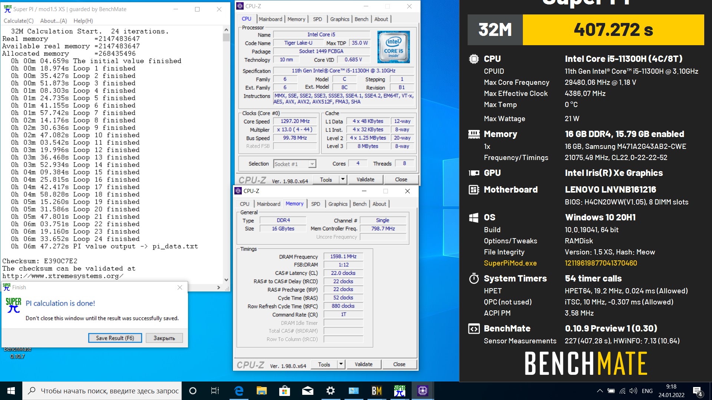
Task: Click the BenchMate code icon in panel
Action: (x=474, y=329)
